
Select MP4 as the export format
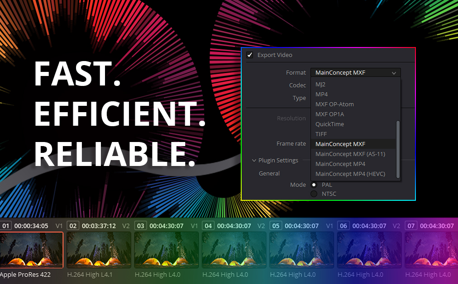[321, 94]
